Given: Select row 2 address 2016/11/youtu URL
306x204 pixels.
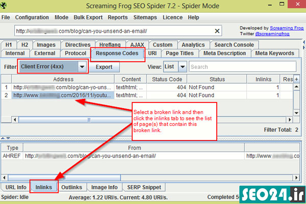Looking at the screenshot, I should click(x=62, y=95).
